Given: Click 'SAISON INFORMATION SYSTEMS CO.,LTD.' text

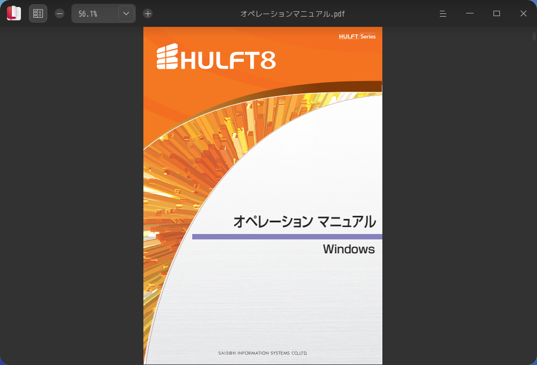Looking at the screenshot, I should coord(263,353).
